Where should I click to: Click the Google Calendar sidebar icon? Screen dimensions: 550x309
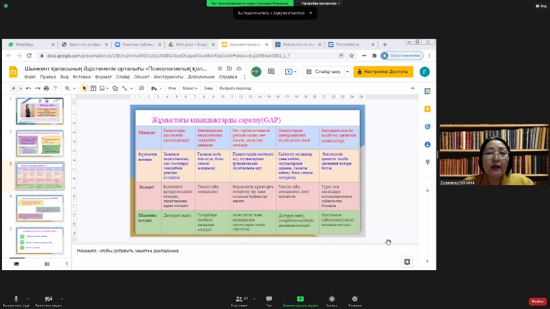coord(427,91)
